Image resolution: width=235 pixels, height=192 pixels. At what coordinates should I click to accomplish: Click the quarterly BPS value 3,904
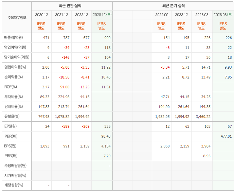click(206, 146)
